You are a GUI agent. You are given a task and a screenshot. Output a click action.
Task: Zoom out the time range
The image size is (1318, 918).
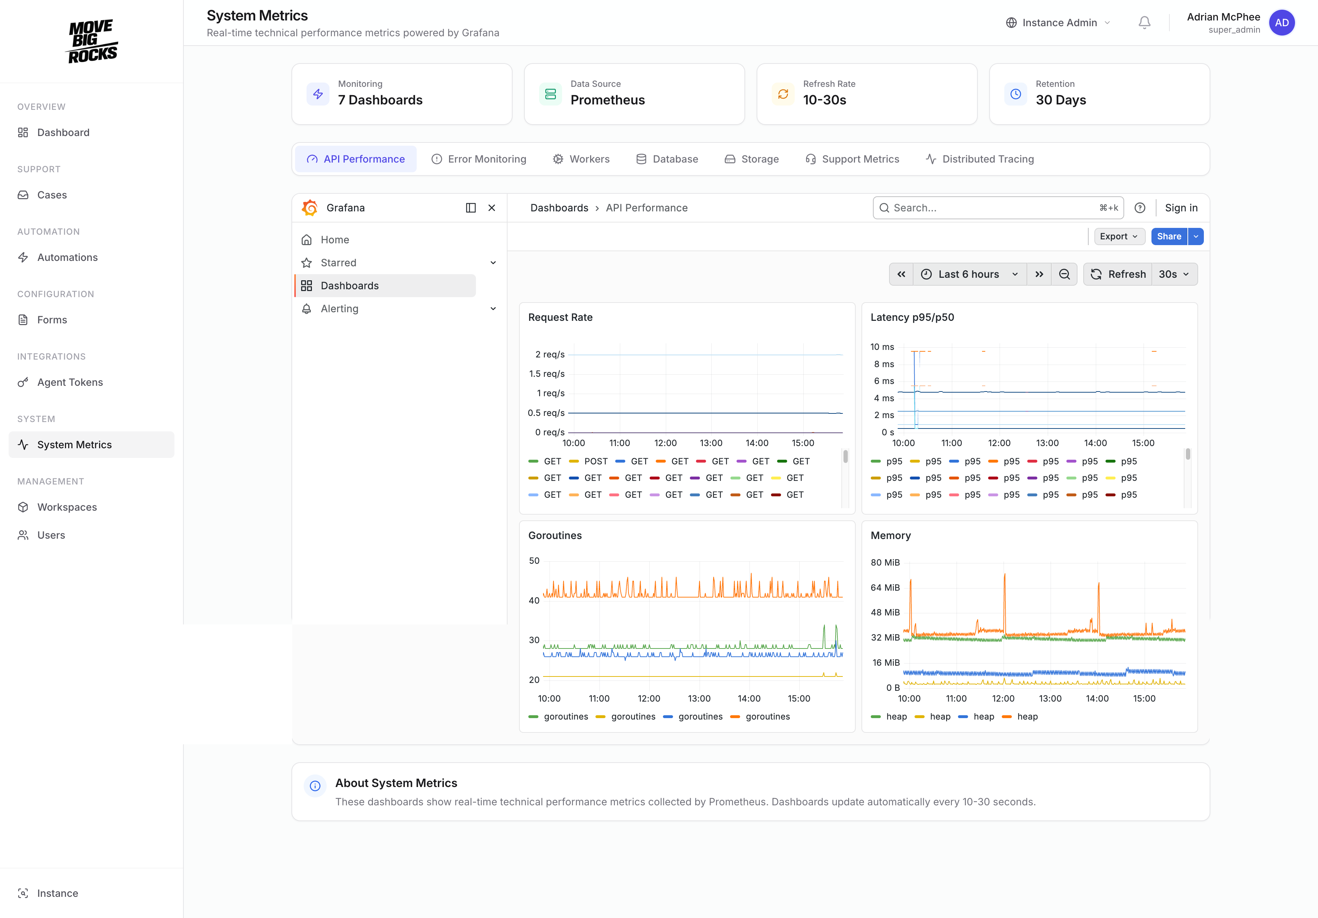pos(1064,275)
